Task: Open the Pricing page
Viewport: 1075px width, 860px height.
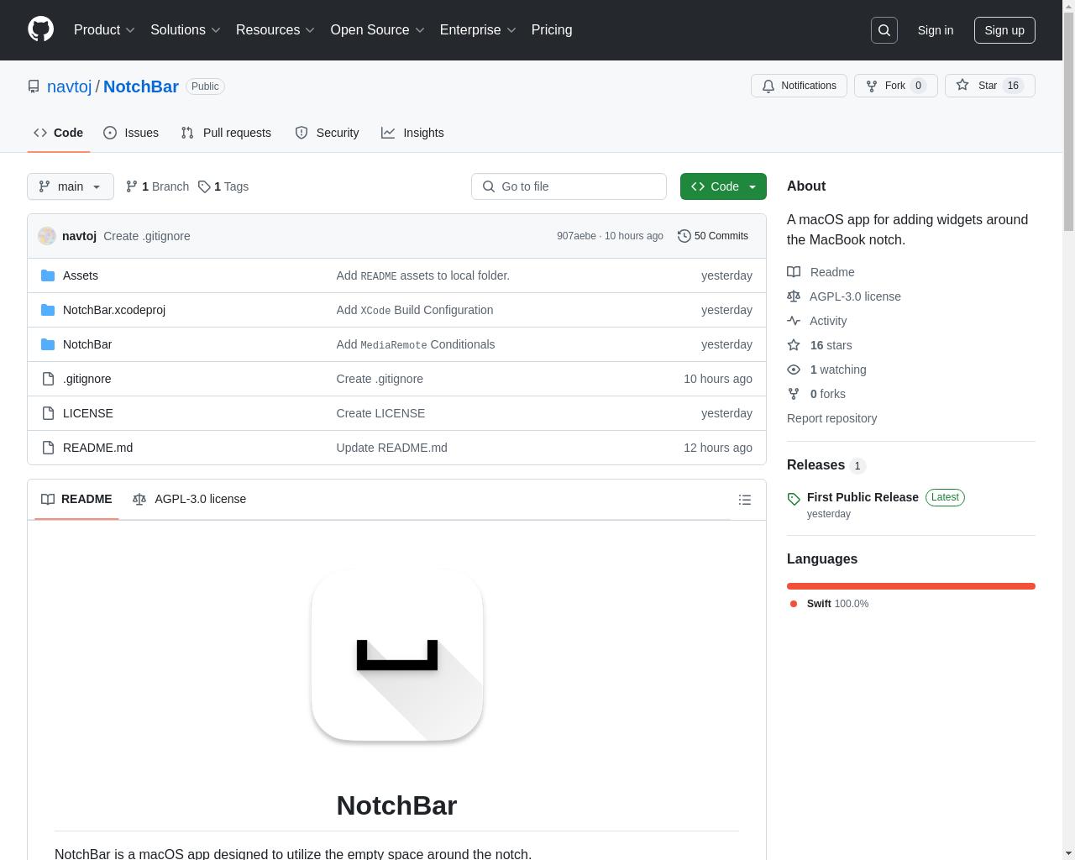Action: click(x=552, y=30)
